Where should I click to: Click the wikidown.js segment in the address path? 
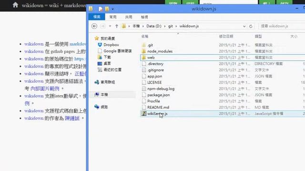(189, 26)
